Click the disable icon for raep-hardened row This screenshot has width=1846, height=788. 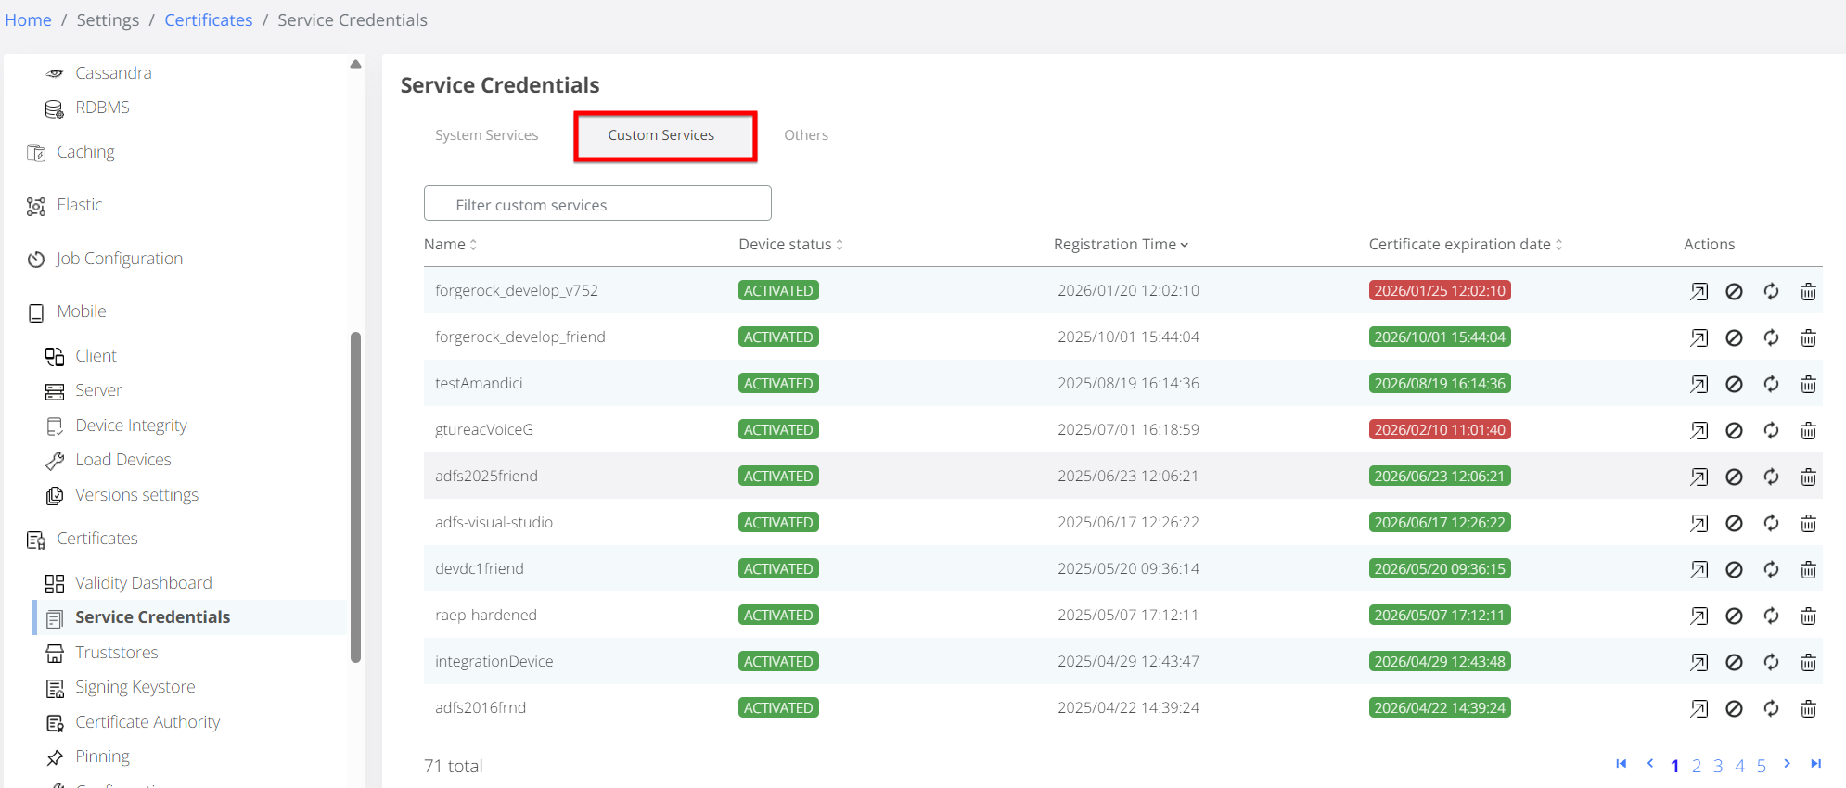[x=1734, y=616]
